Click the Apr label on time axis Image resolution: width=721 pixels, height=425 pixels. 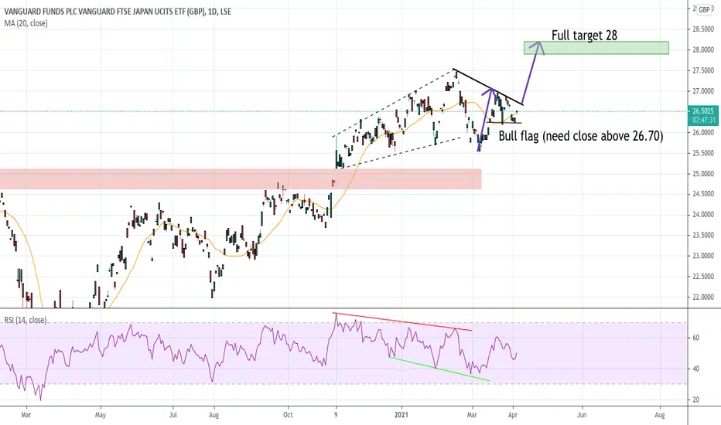(x=513, y=415)
